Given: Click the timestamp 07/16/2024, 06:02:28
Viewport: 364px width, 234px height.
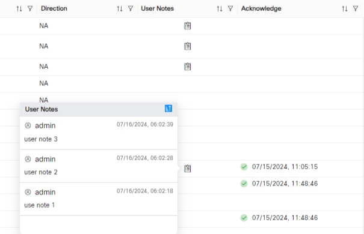Looking at the screenshot, I should 145,158.
